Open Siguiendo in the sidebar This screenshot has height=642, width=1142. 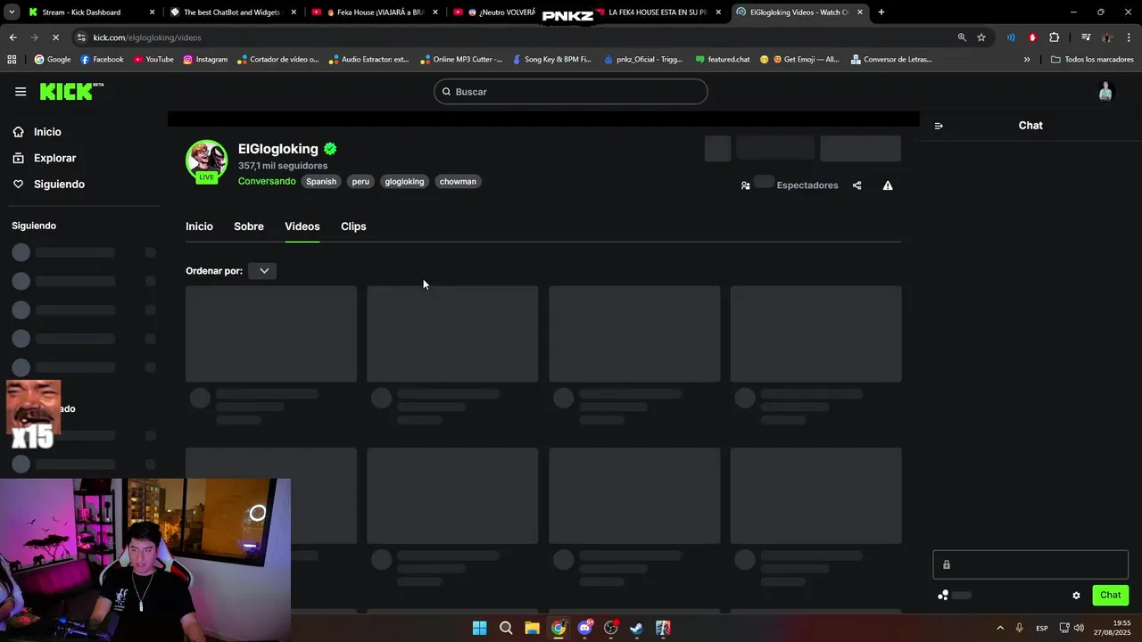pyautogui.click(x=48, y=184)
